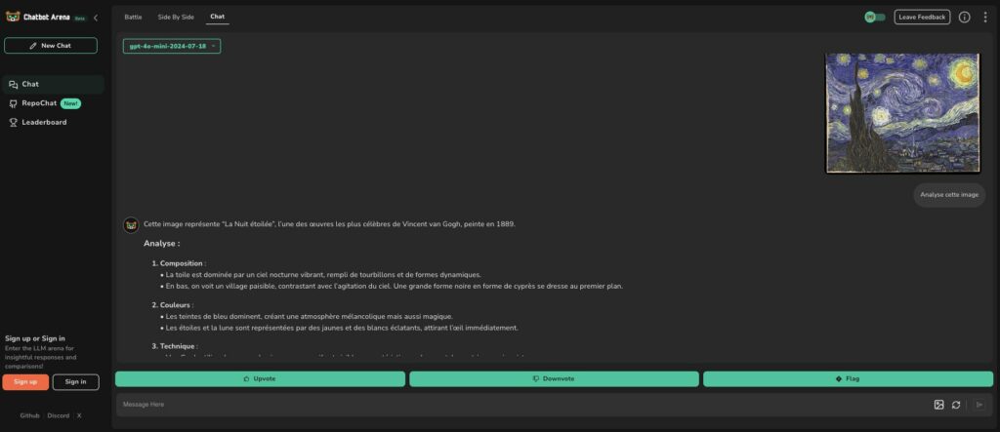The image size is (1000, 432).
Task: Open RepoChat from the sidebar
Action: 39,103
